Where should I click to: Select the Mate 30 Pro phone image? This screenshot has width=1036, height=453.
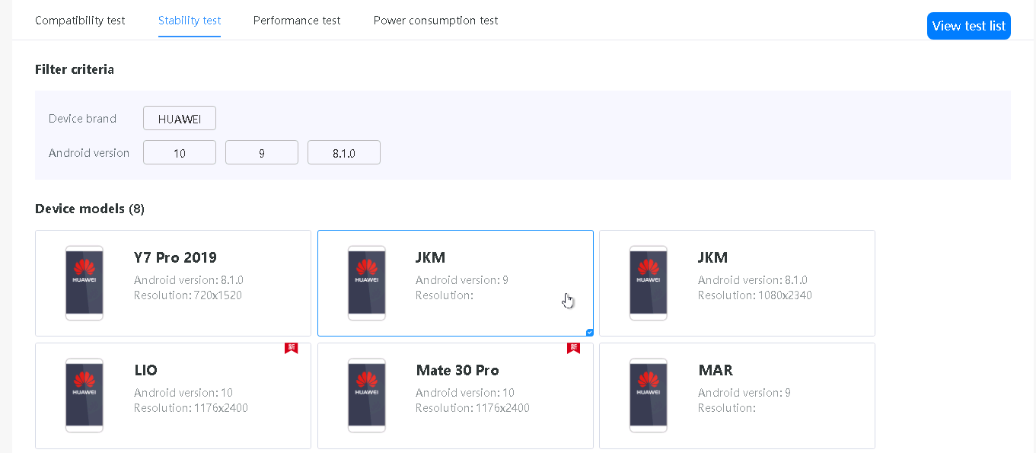tap(367, 395)
